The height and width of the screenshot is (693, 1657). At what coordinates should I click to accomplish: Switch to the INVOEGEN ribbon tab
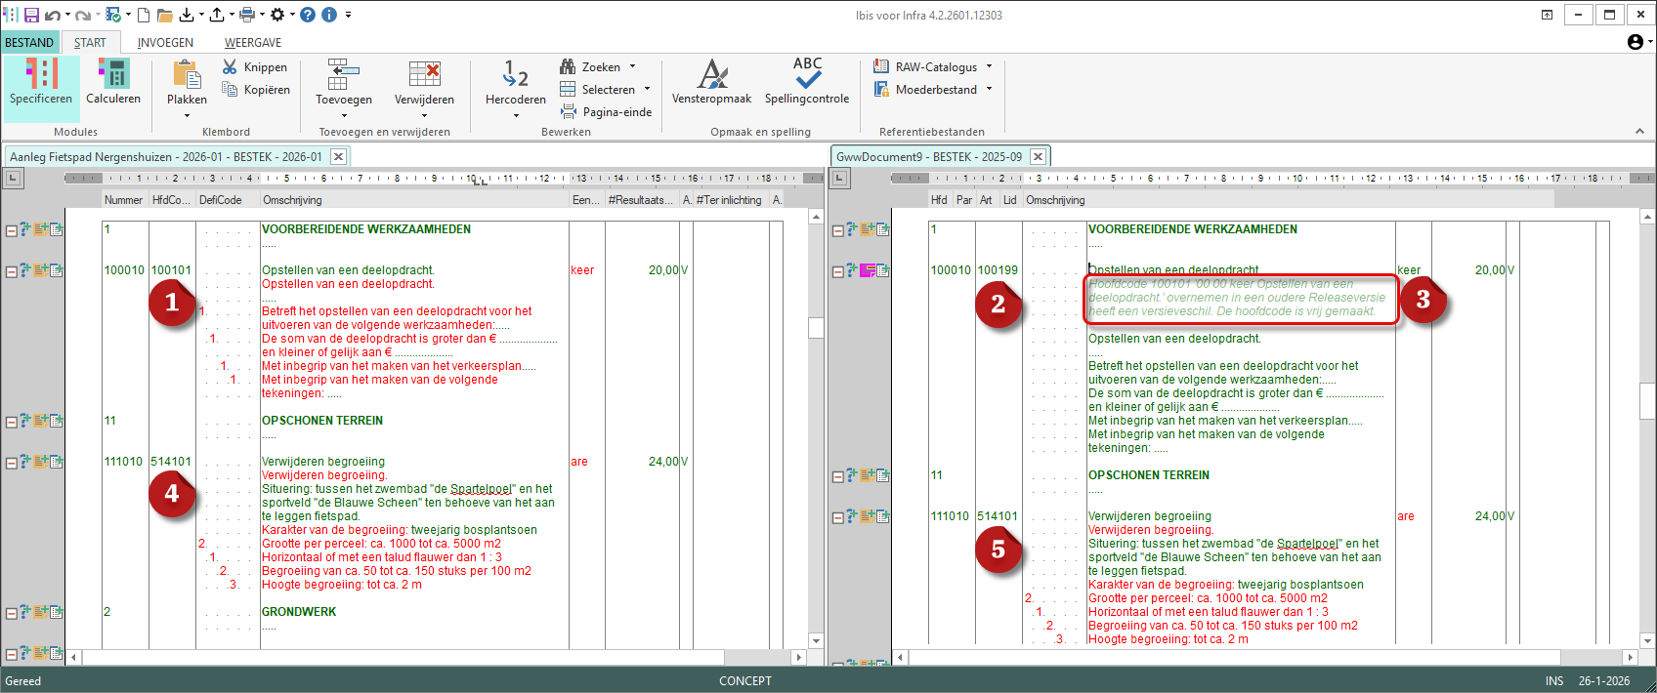[x=165, y=43]
